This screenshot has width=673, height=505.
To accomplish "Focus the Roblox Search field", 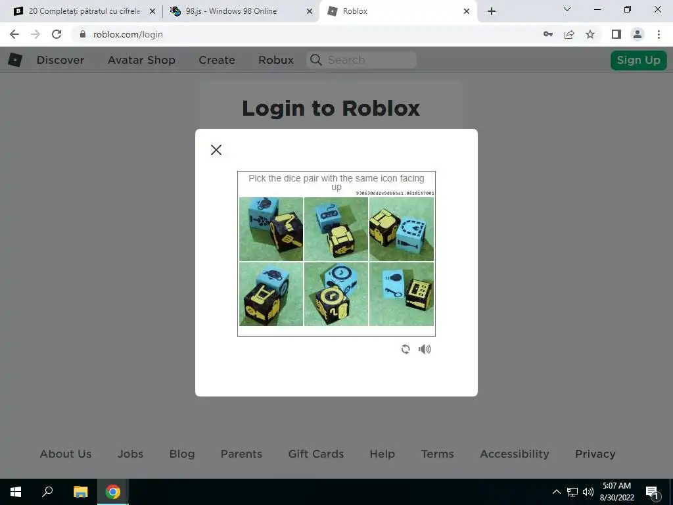I will [361, 60].
